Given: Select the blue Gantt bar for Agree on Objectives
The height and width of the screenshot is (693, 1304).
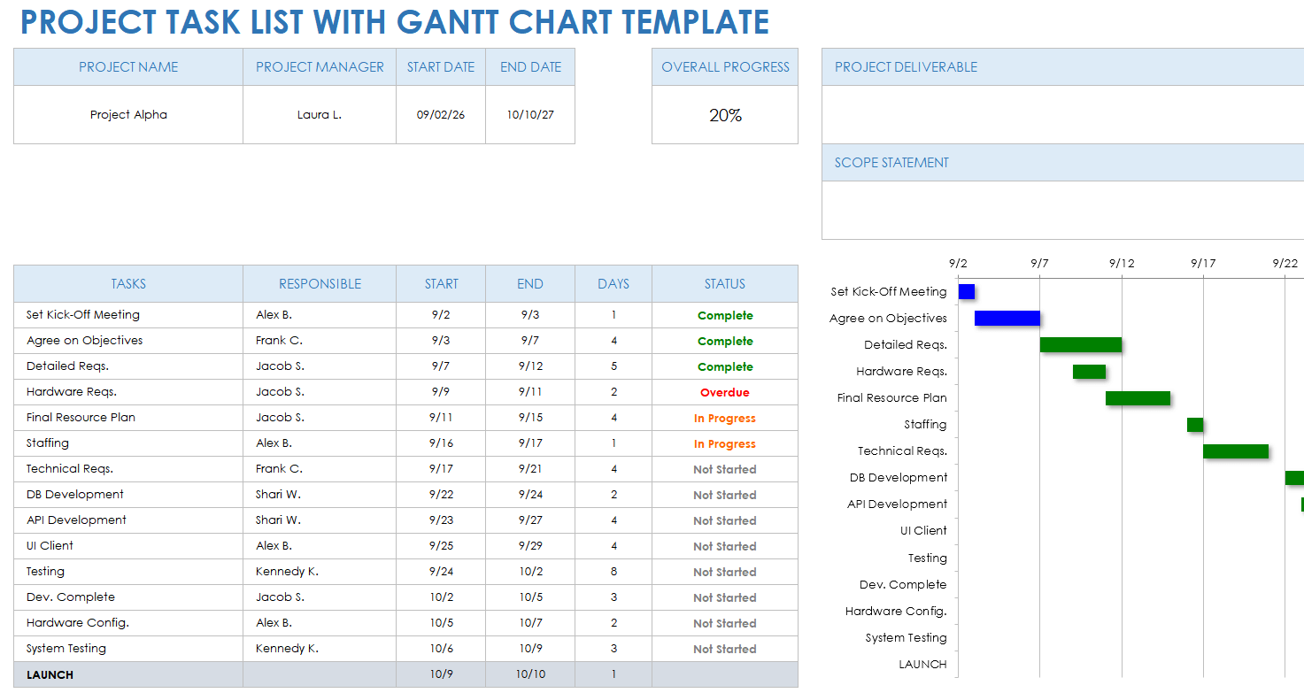Looking at the screenshot, I should coord(1007,318).
